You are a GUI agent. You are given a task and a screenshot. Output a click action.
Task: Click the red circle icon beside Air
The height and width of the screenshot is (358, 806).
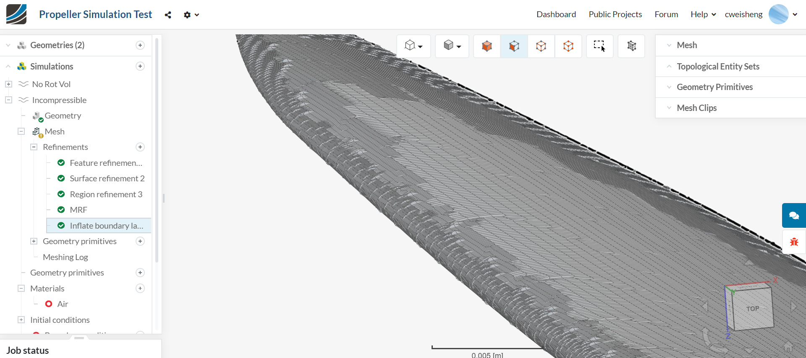(x=49, y=304)
